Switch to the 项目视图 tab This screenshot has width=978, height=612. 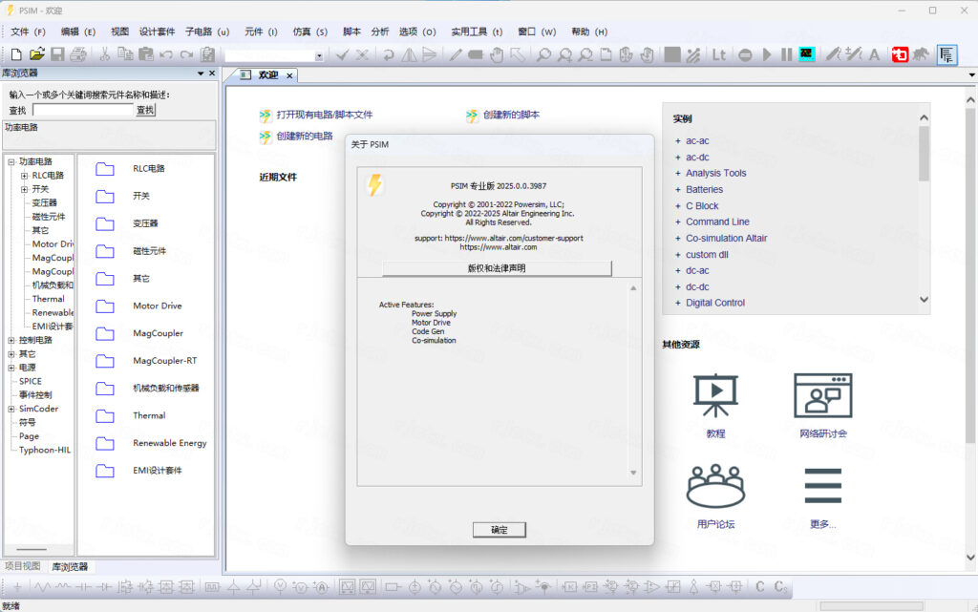point(23,566)
